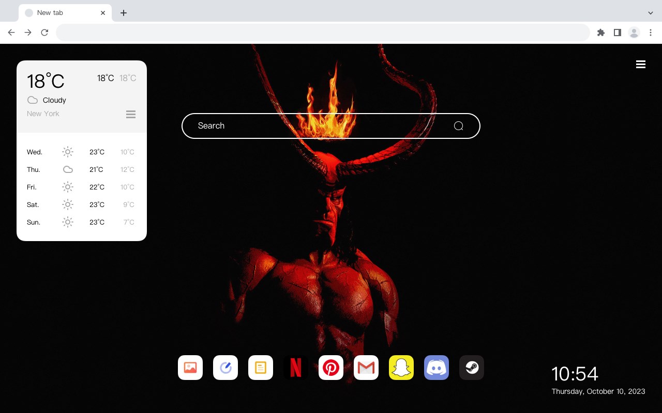Screen dimensions: 662x413
Task: Click into the Search input field
Action: (331, 126)
